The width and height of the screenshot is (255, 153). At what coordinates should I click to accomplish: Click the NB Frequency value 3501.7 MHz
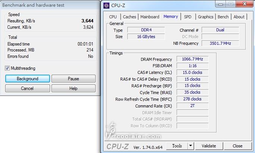coord(220,43)
